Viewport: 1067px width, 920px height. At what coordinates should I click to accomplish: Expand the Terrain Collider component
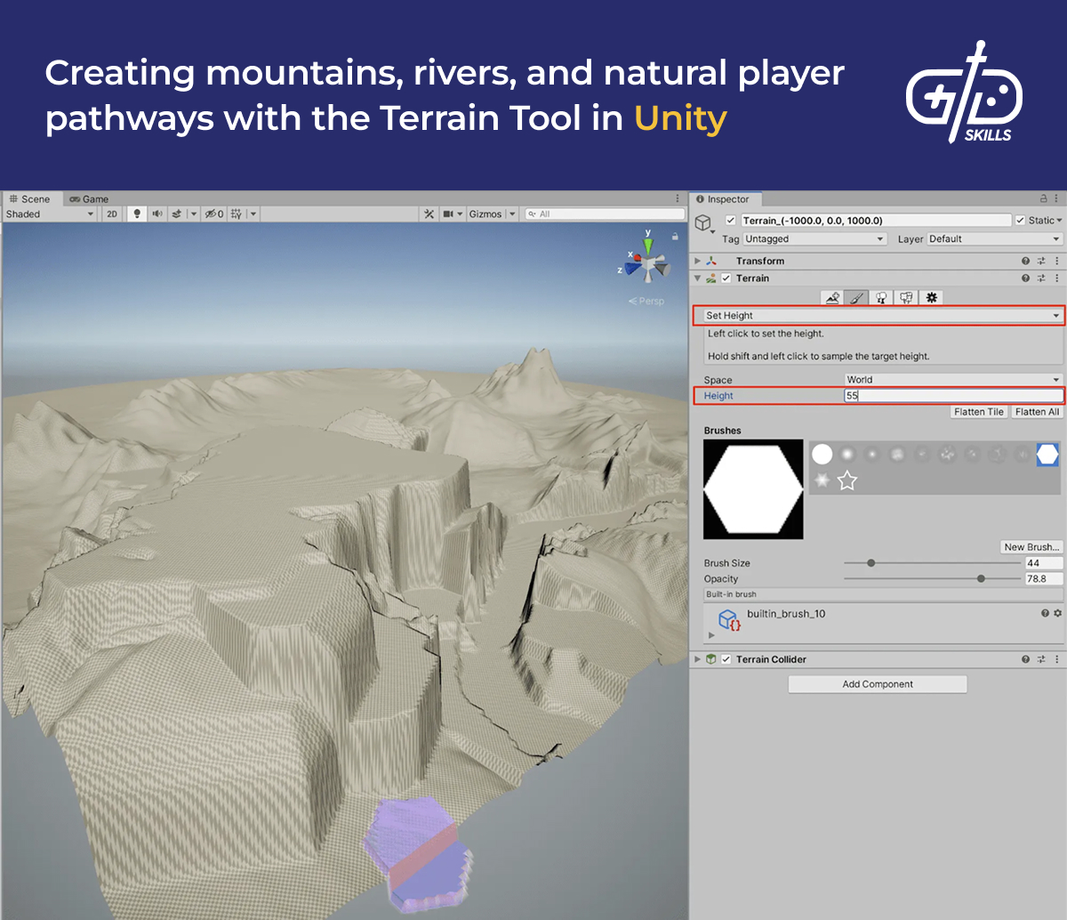698,659
